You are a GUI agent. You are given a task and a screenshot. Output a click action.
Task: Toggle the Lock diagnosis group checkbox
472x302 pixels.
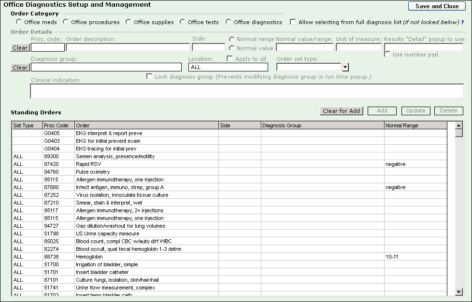coord(149,77)
